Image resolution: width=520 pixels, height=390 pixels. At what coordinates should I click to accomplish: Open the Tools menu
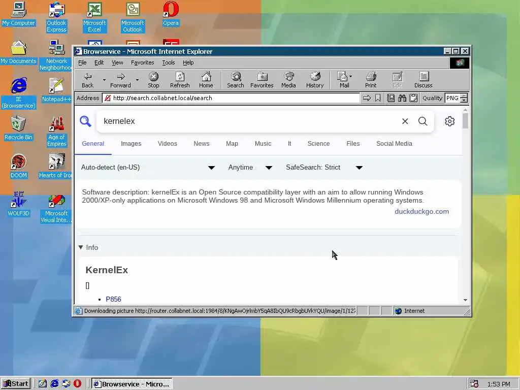pos(169,62)
